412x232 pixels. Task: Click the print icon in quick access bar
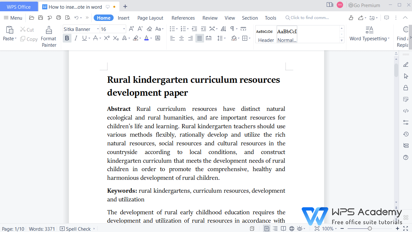point(59,18)
